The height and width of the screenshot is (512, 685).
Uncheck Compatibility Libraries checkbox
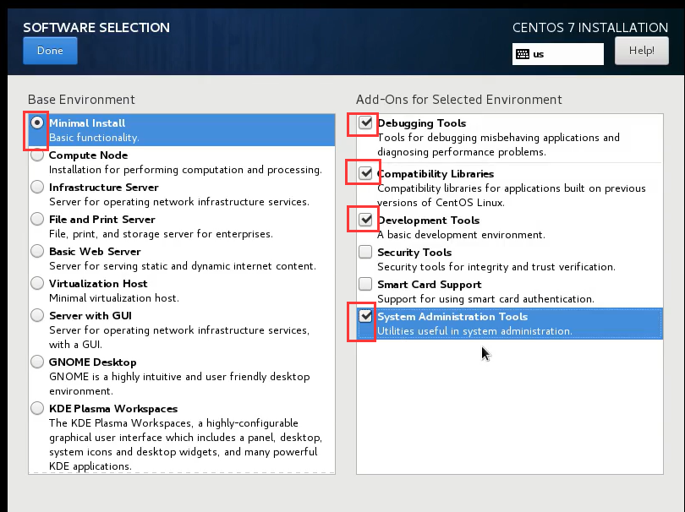[365, 173]
